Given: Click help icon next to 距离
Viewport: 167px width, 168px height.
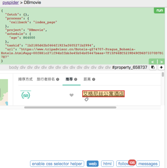Looking at the screenshot, I should point(94,79).
